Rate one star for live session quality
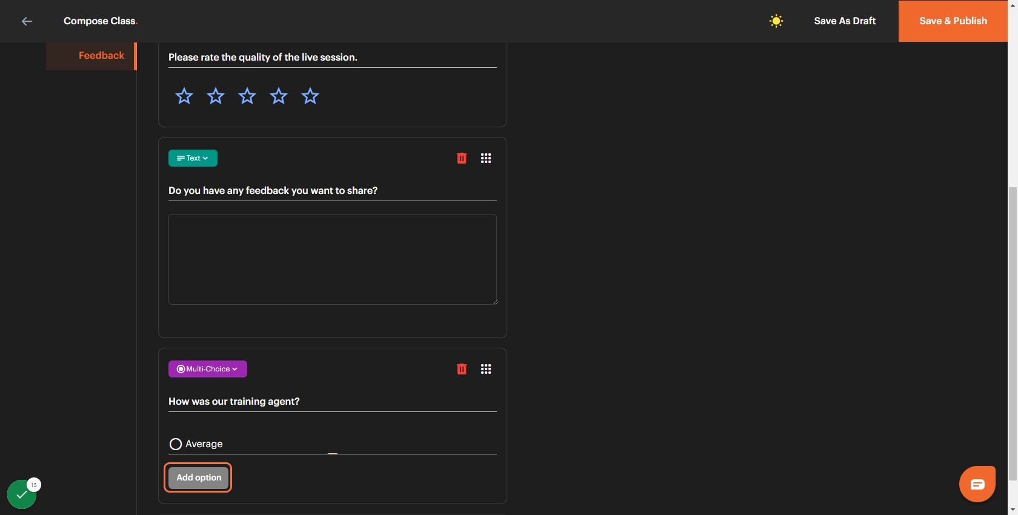Image resolution: width=1018 pixels, height=515 pixels. 184,96
